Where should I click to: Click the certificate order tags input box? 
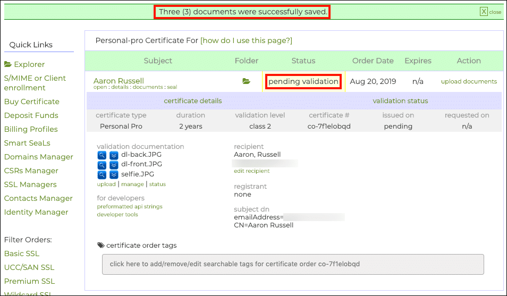click(293, 264)
